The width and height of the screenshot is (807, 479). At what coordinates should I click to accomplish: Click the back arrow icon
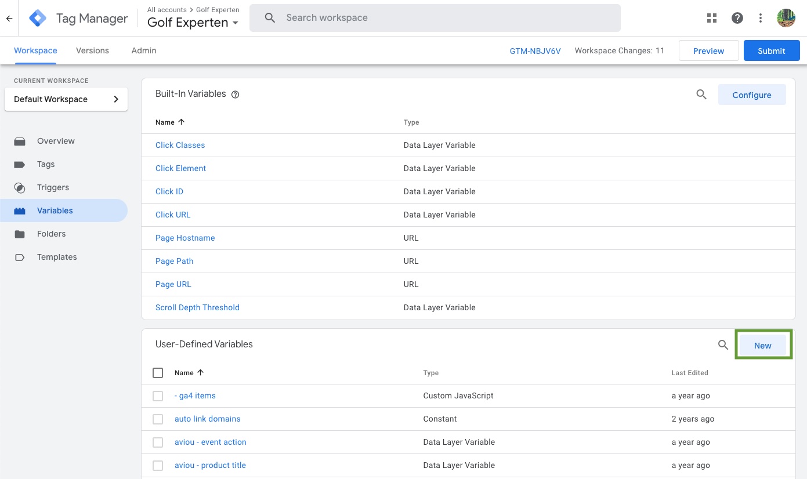click(9, 19)
